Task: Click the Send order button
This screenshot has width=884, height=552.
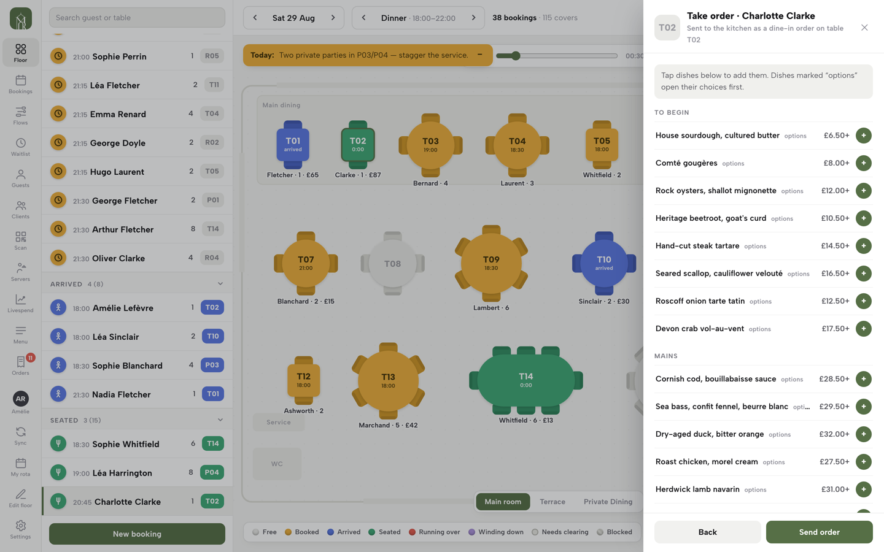Action: point(819,532)
